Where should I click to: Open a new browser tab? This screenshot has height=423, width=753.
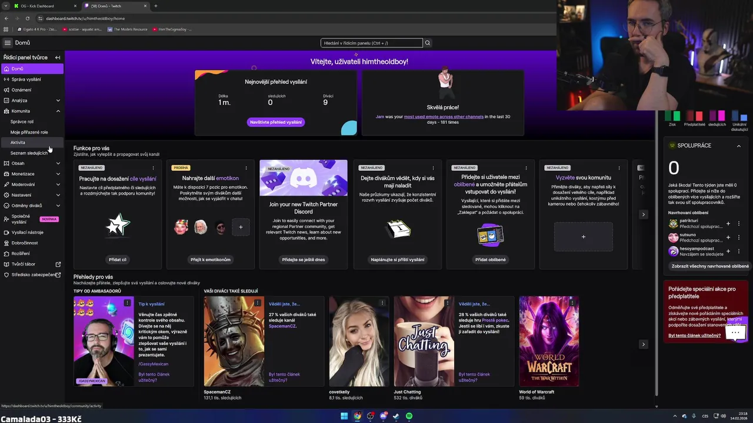[x=155, y=6]
